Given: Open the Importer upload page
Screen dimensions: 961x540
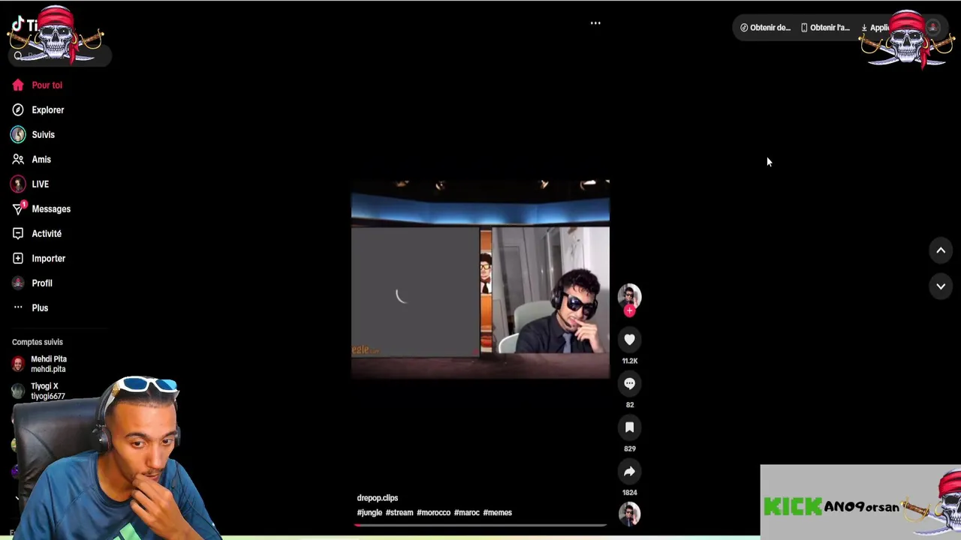Looking at the screenshot, I should click(39, 258).
